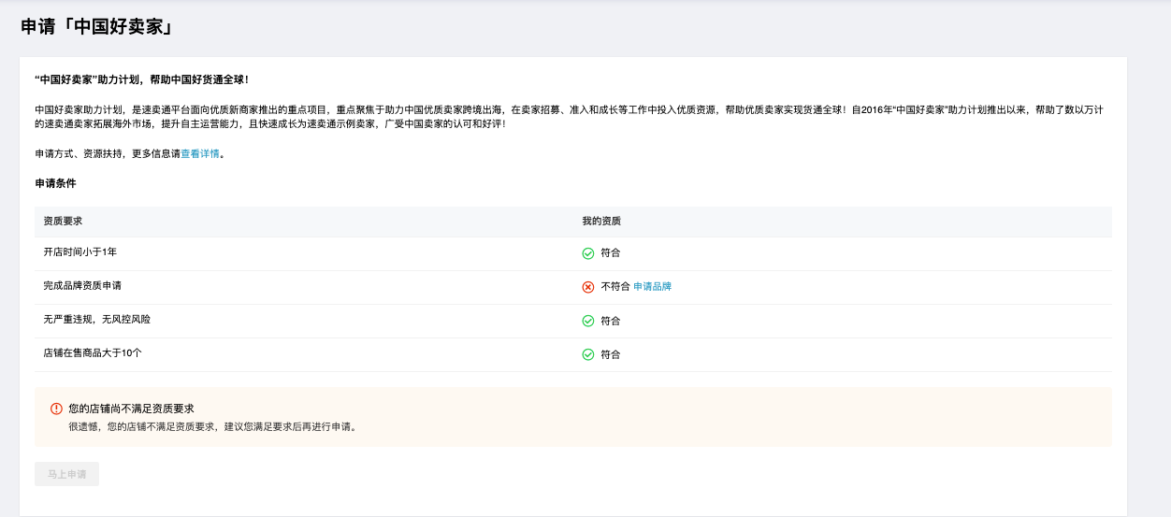Select the 店铺在售商品大于10个 requirement row
This screenshot has width=1171, height=517.
tap(573, 354)
